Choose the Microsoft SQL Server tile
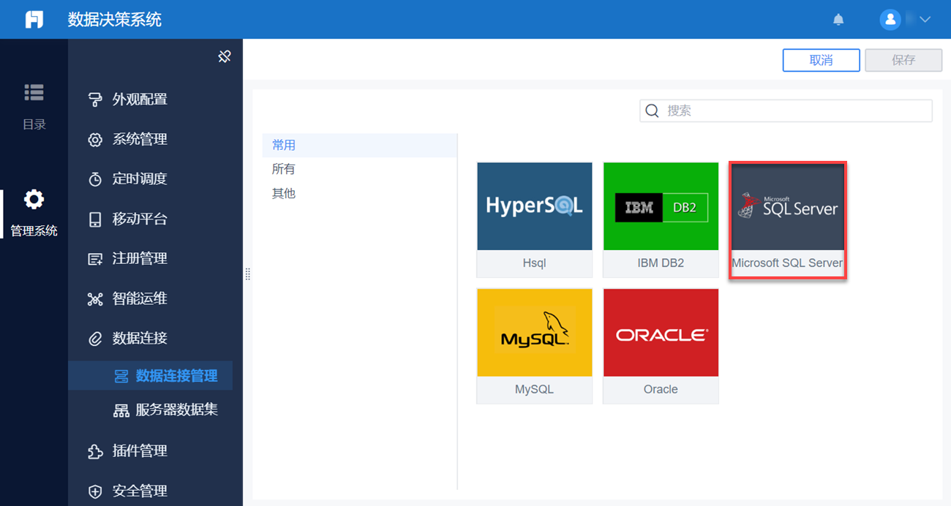The image size is (951, 506). point(787,219)
